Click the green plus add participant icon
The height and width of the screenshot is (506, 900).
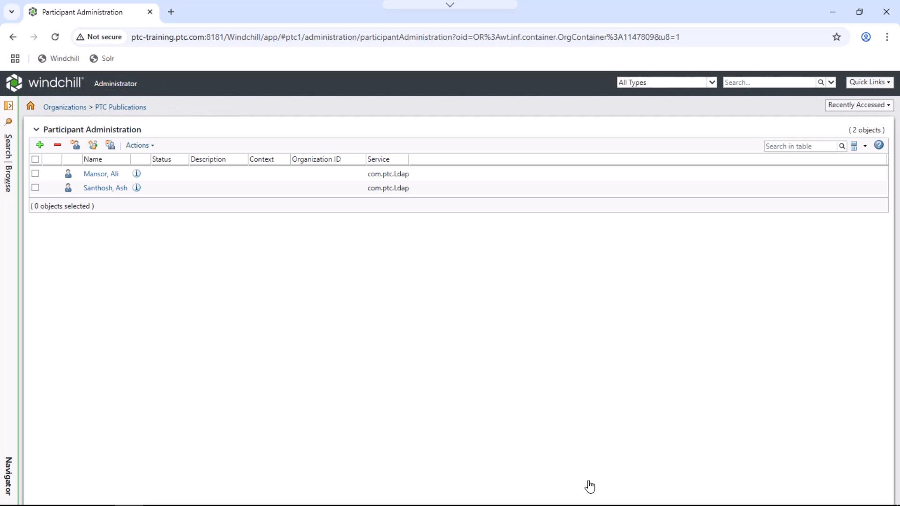coord(40,145)
